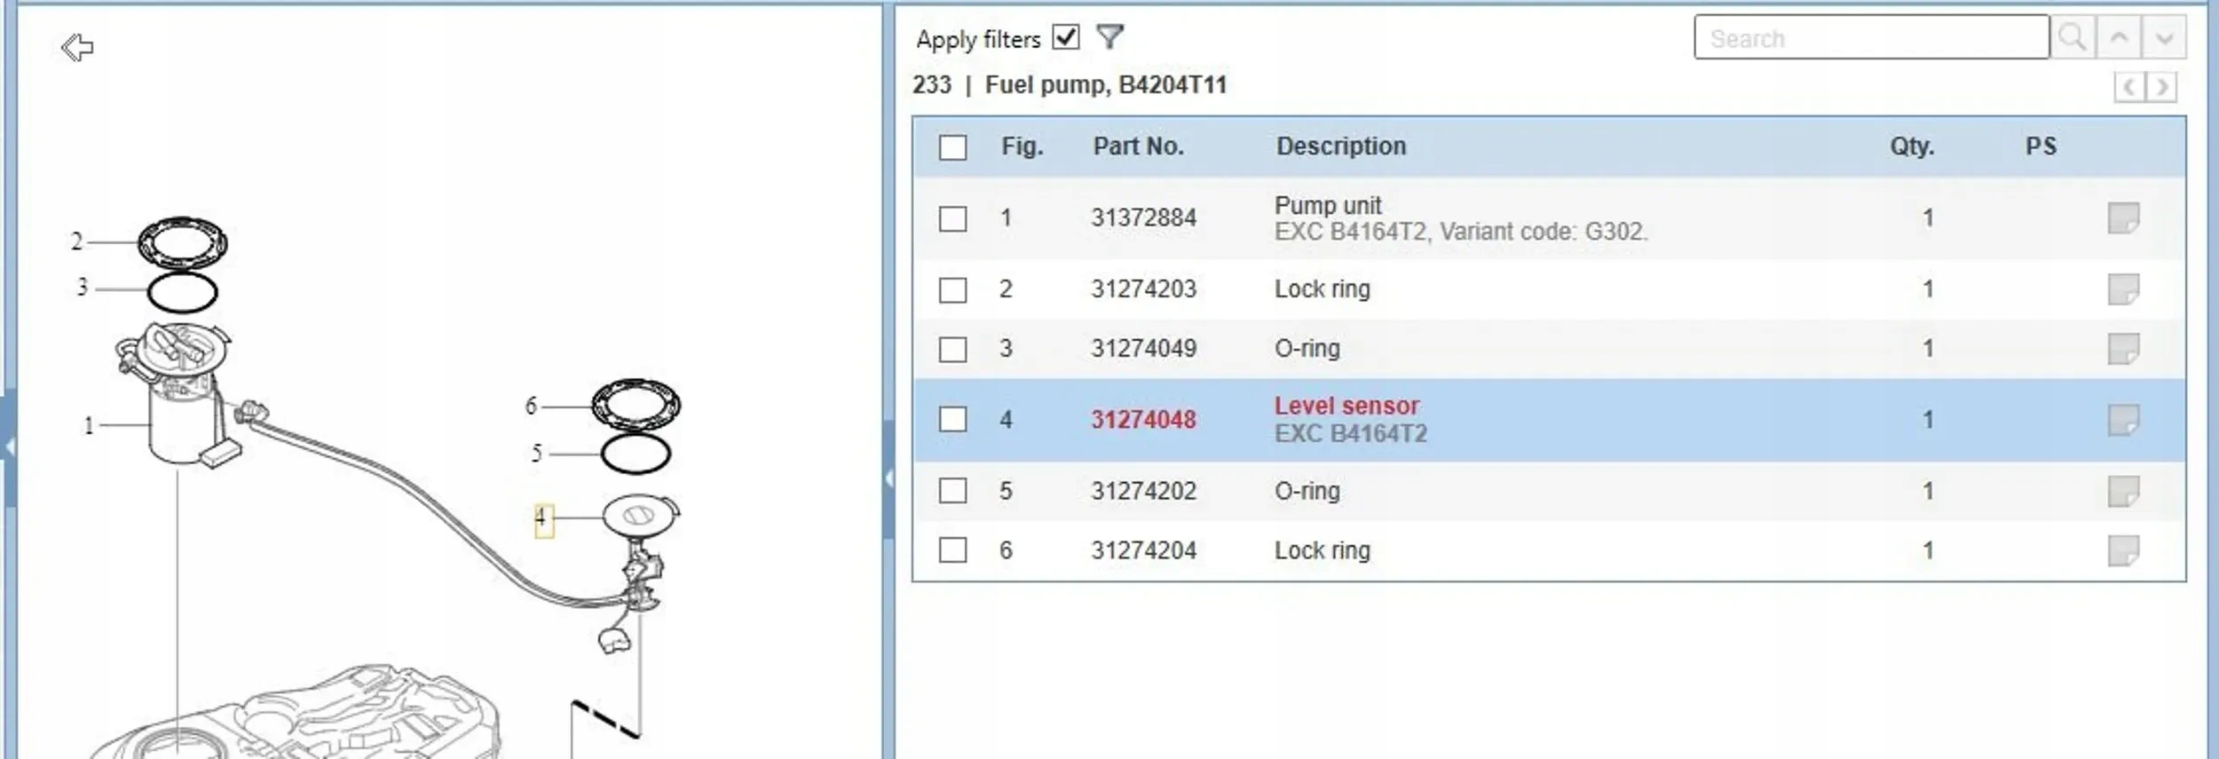Click Lock ring description for part 31274204

click(x=1323, y=550)
